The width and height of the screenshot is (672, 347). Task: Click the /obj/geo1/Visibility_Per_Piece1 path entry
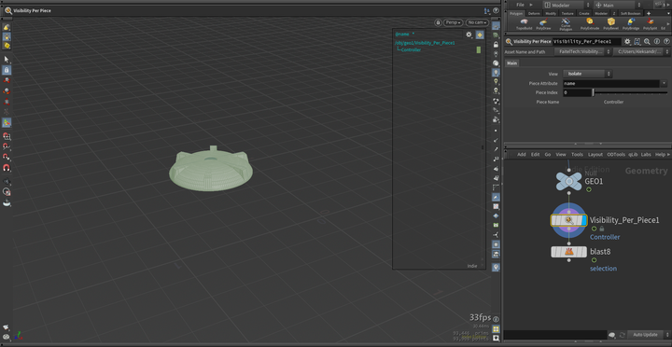425,43
